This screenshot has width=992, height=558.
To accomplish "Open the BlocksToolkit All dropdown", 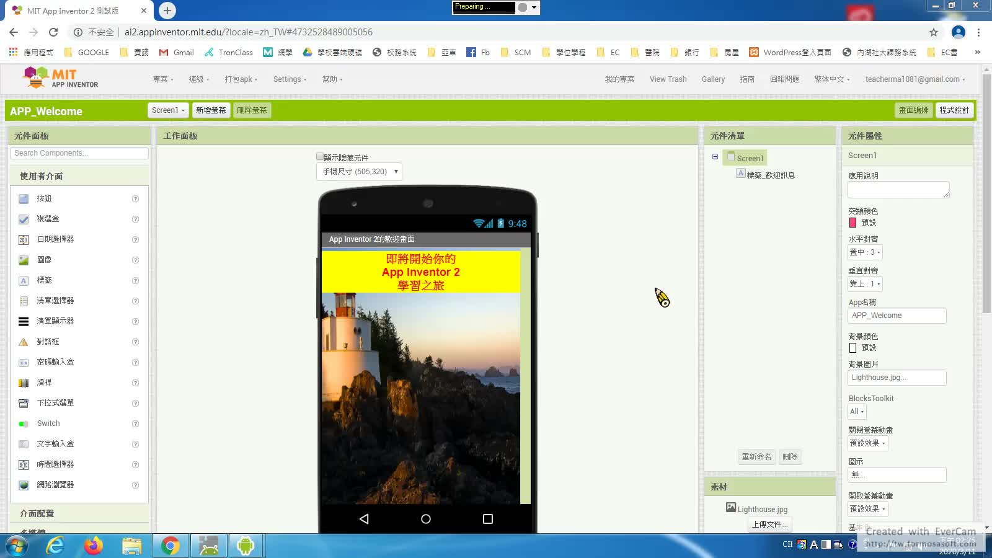I will (x=857, y=412).
